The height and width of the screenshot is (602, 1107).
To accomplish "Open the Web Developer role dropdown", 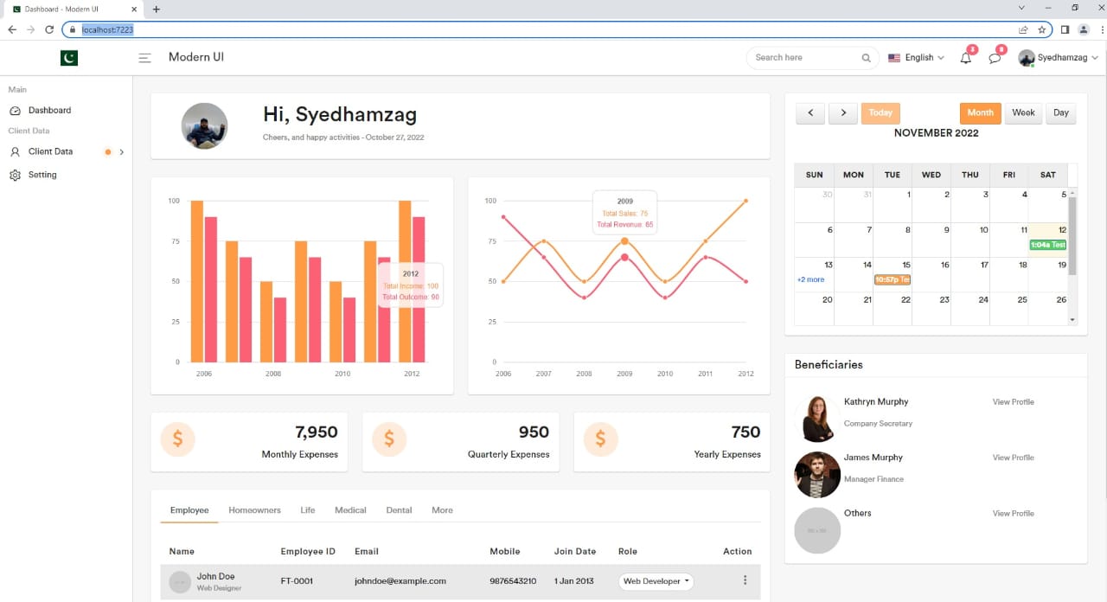I will point(656,581).
